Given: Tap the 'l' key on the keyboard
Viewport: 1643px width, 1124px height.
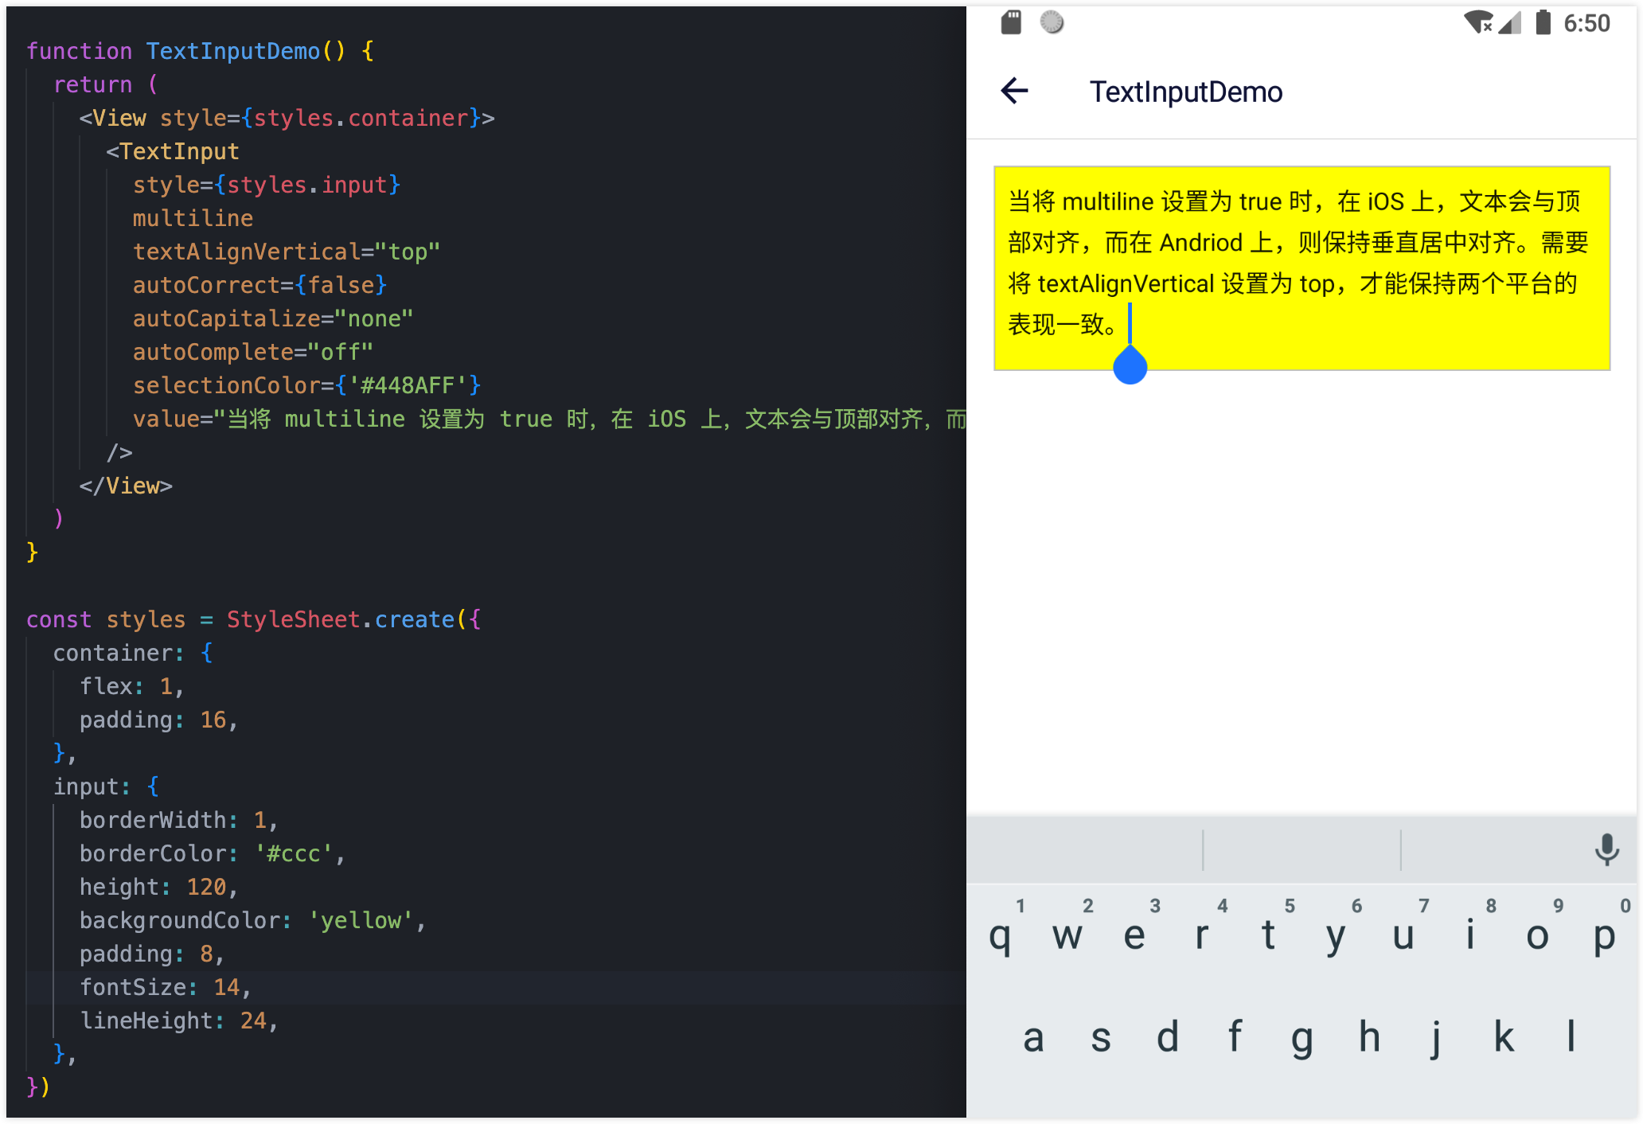Looking at the screenshot, I should 1571,1036.
